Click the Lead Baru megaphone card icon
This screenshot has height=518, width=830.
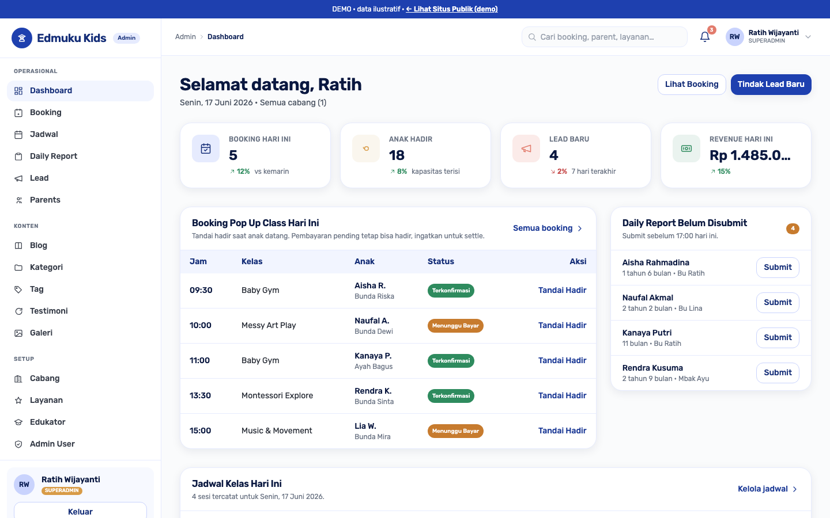[x=526, y=148]
